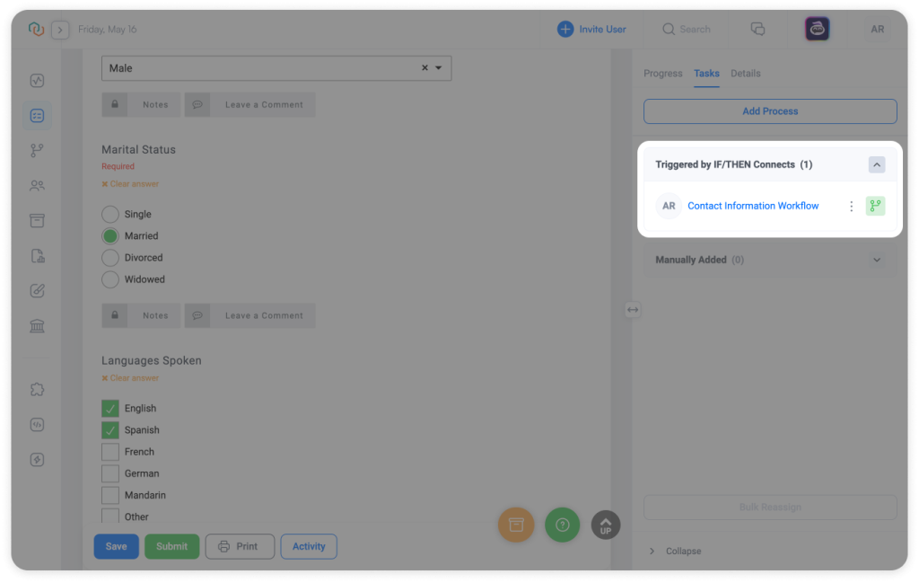This screenshot has width=919, height=583.
Task: Select the Single radio option
Action: point(110,214)
